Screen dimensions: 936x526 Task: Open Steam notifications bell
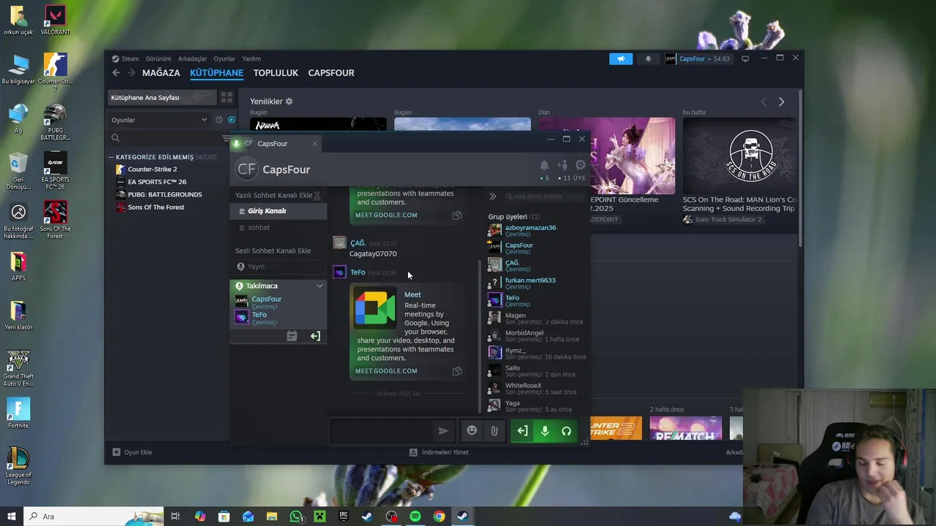648,58
